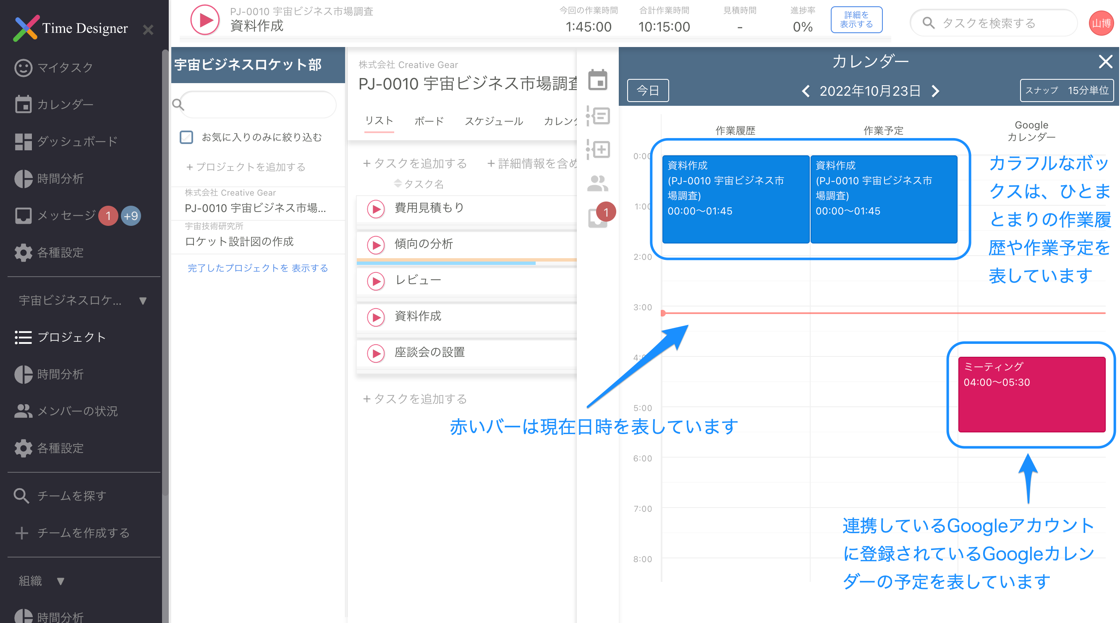Image resolution: width=1120 pixels, height=623 pixels.
Task: Click the add-node icon in the vertical toolbar
Action: click(599, 149)
